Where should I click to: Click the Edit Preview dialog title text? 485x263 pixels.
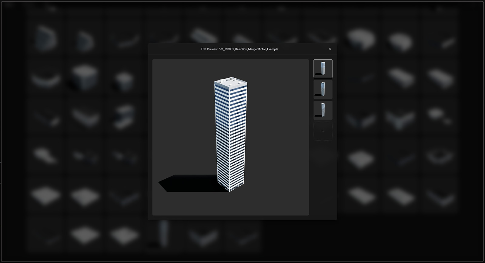(240, 49)
